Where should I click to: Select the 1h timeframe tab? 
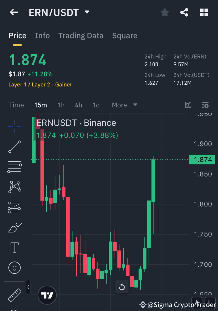pyautogui.click(x=61, y=105)
